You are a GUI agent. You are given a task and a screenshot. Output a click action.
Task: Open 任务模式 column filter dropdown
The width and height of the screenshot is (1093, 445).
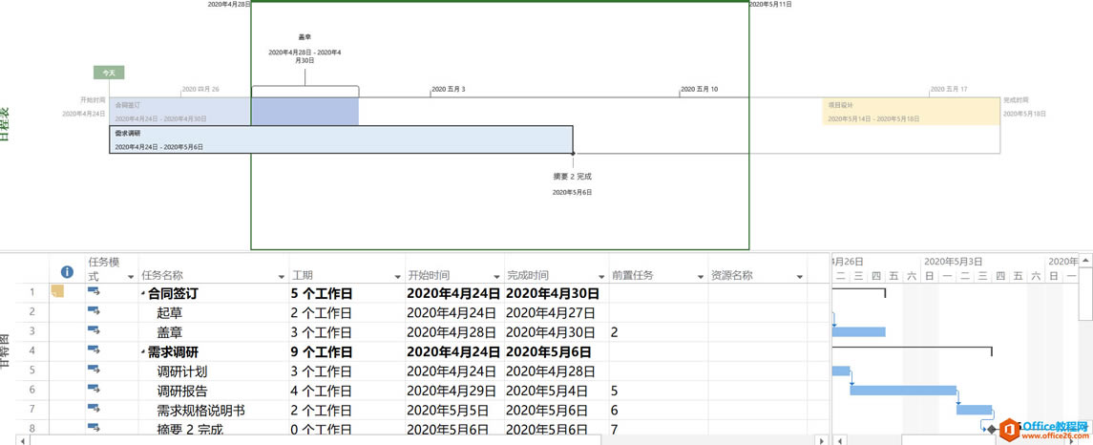pos(131,277)
